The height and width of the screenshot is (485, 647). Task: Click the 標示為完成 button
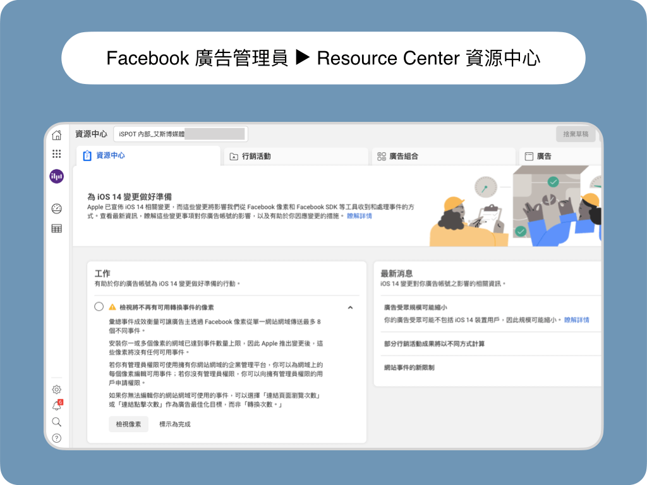tap(175, 424)
